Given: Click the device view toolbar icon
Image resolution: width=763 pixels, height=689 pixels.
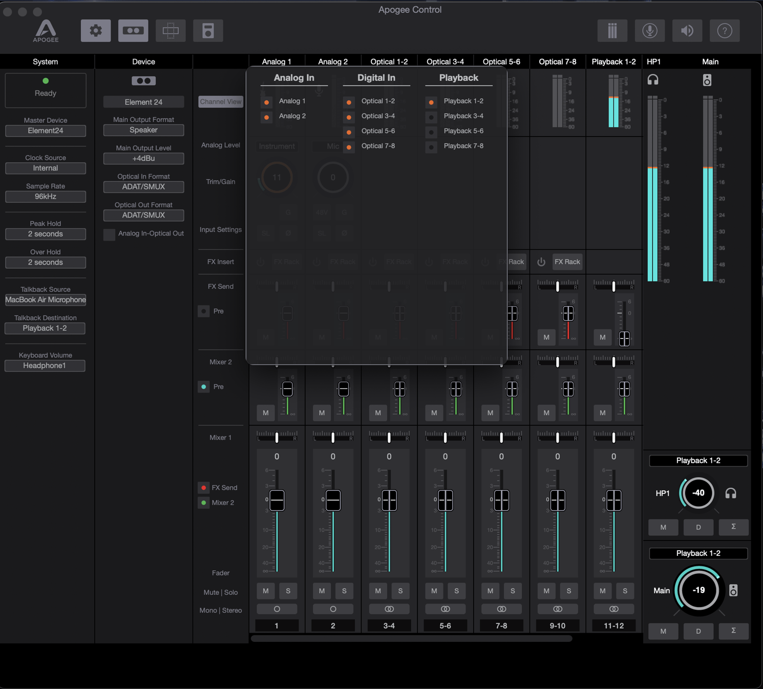Looking at the screenshot, I should (133, 31).
